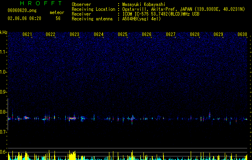Click the kHz axis unit label
Image resolution: width=252 pixels, height=160 pixels.
[x=4, y=32]
